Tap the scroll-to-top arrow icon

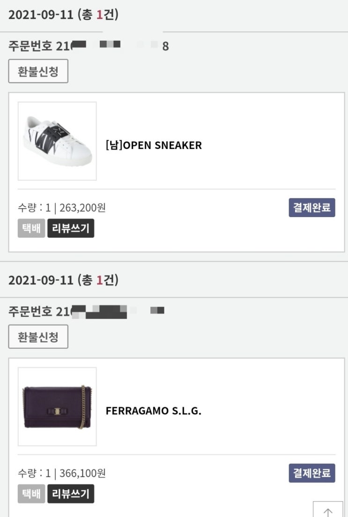point(328,510)
